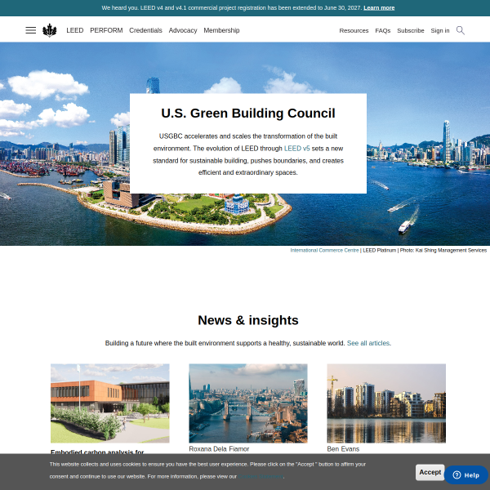This screenshot has width=490, height=490.
Task: Open the hamburger menu icon
Action: [31, 30]
